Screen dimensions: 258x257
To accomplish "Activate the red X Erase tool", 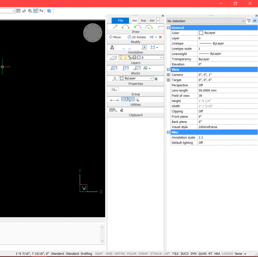I will pyautogui.click(x=160, y=37).
